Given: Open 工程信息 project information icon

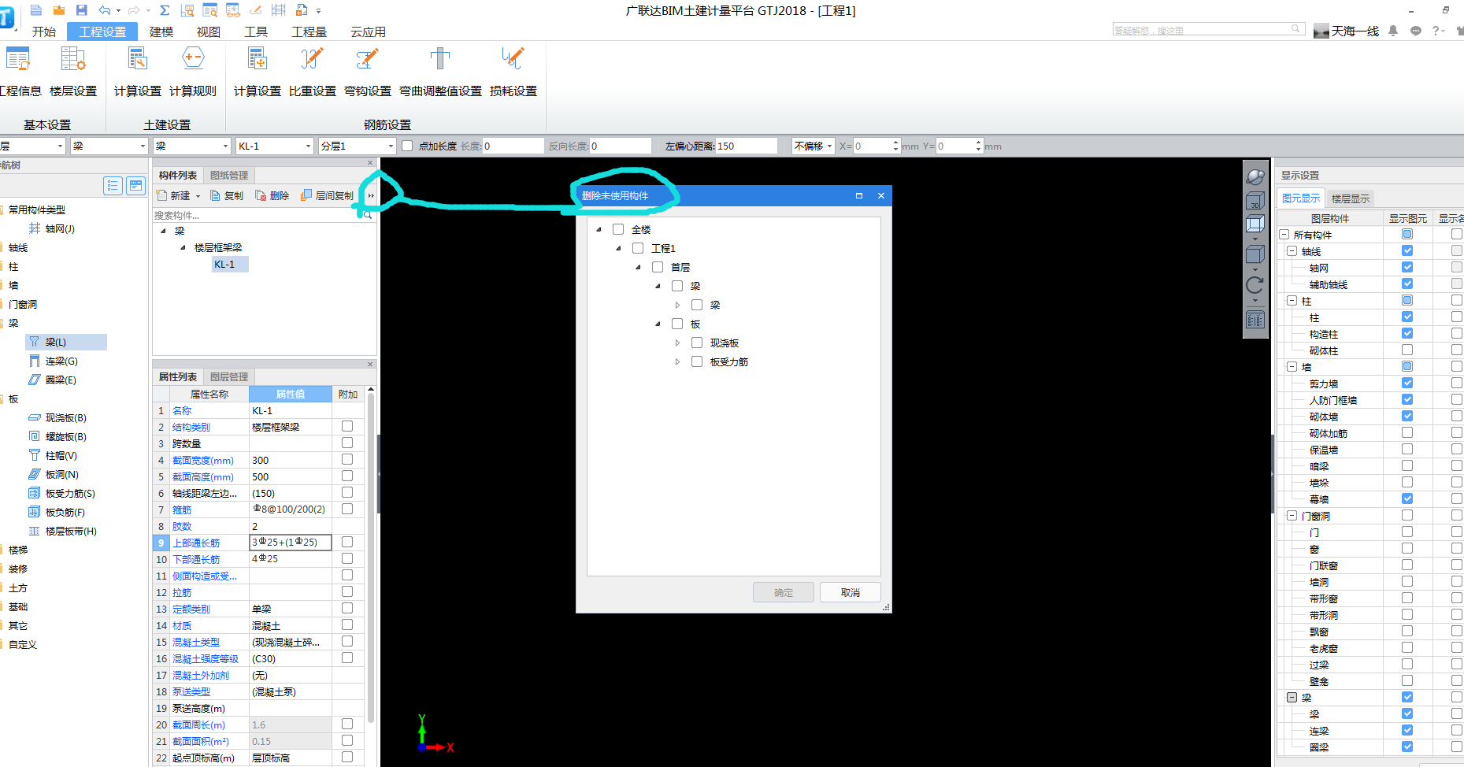Looking at the screenshot, I should (x=17, y=59).
